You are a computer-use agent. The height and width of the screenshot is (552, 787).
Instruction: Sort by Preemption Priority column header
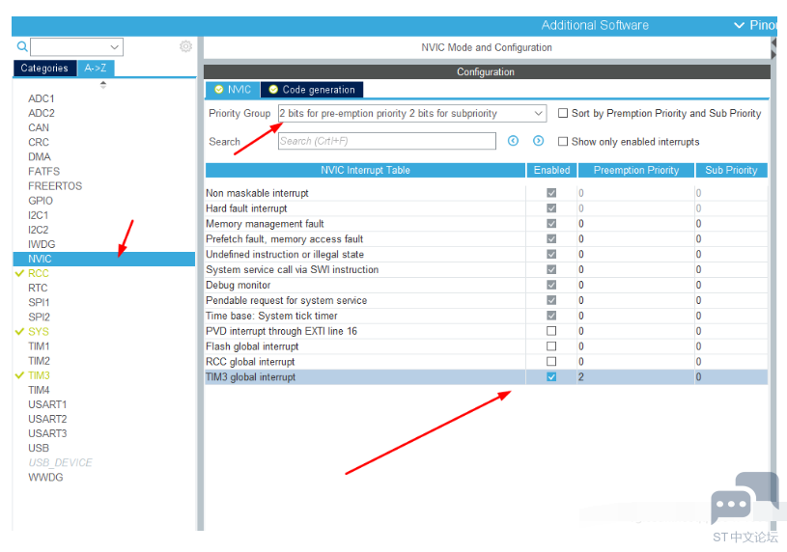coord(635,170)
